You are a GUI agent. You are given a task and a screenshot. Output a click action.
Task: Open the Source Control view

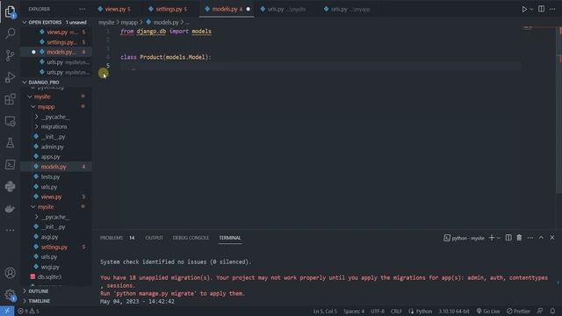tap(10, 54)
